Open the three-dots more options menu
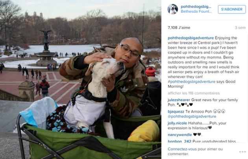The height and width of the screenshot is (159, 248). click(x=242, y=152)
